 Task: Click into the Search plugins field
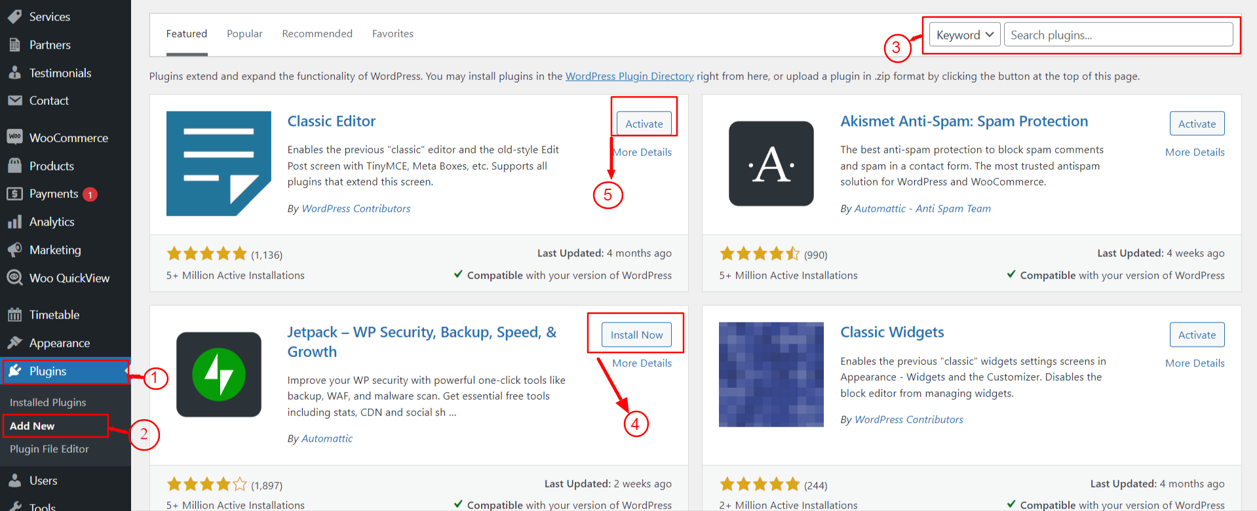(1118, 35)
